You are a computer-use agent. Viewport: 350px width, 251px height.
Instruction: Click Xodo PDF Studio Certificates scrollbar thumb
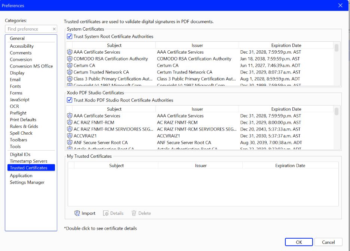[x=337, y=112]
